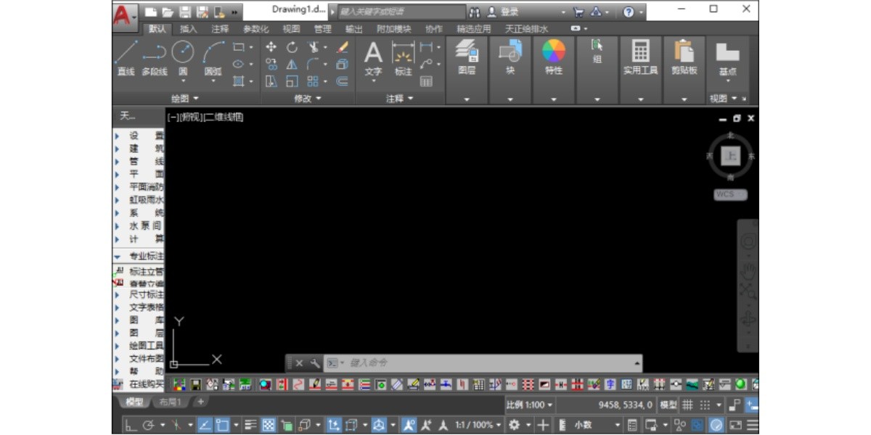This screenshot has height=435, width=871.
Task: Toggle lineweight display in status bar
Action: (250, 426)
